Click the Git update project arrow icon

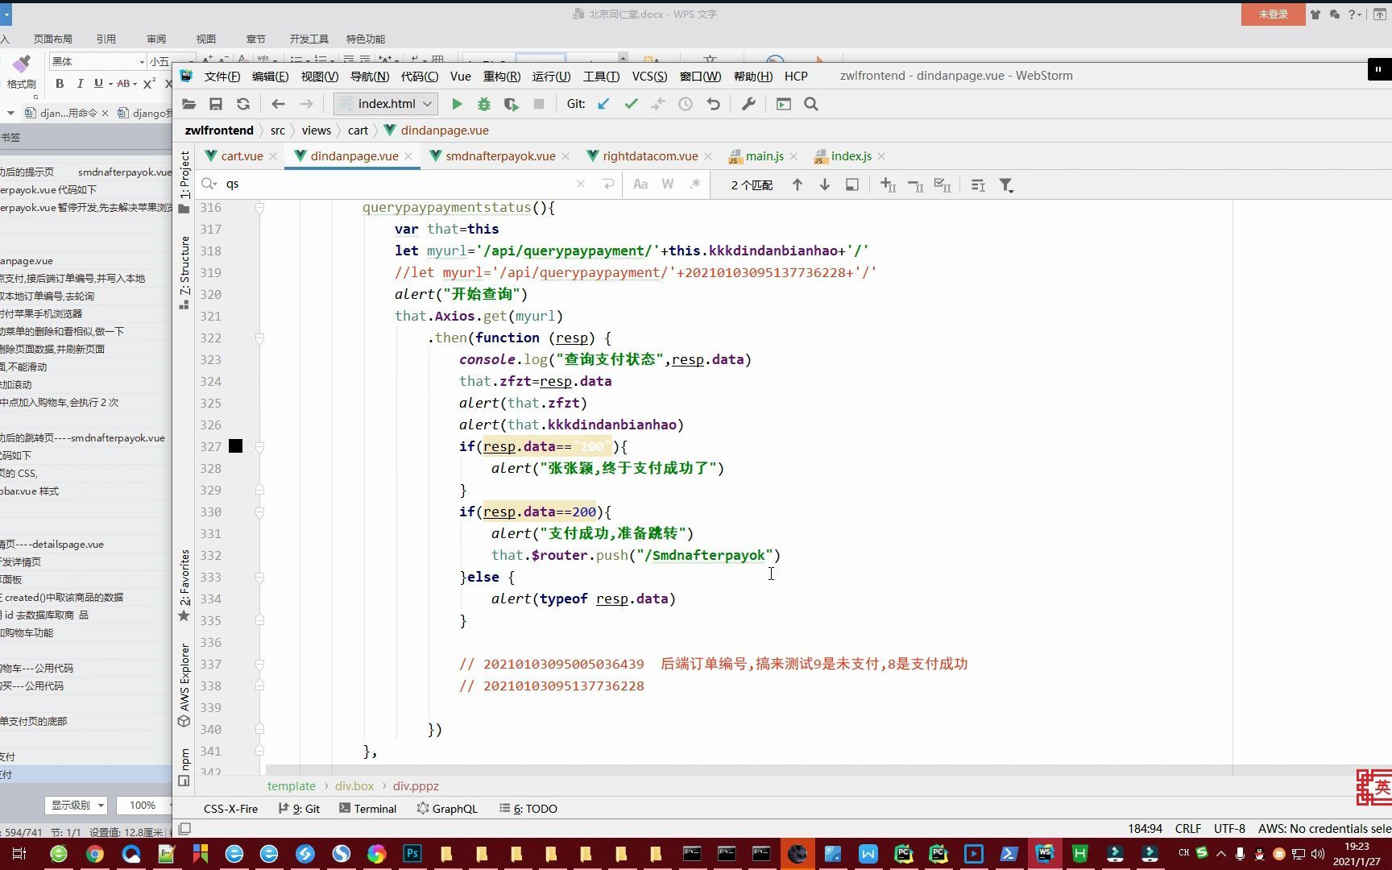point(603,104)
